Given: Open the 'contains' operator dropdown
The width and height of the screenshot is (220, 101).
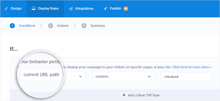Looking at the screenshot, I should tap(123, 77).
